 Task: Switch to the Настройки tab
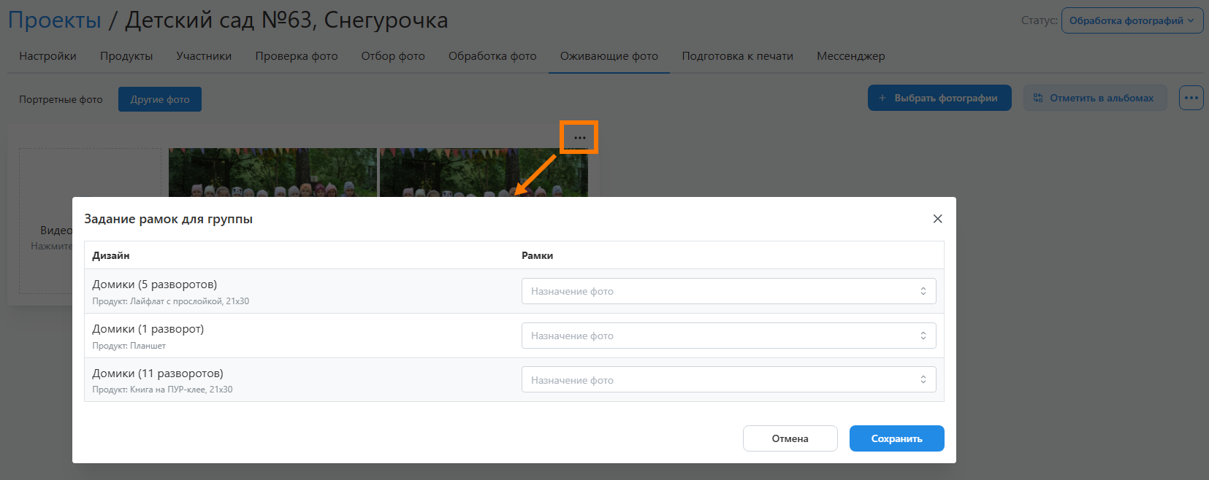(x=47, y=56)
